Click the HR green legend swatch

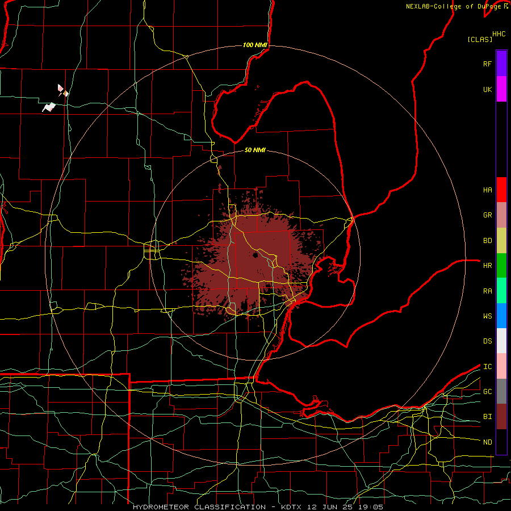tap(501, 266)
